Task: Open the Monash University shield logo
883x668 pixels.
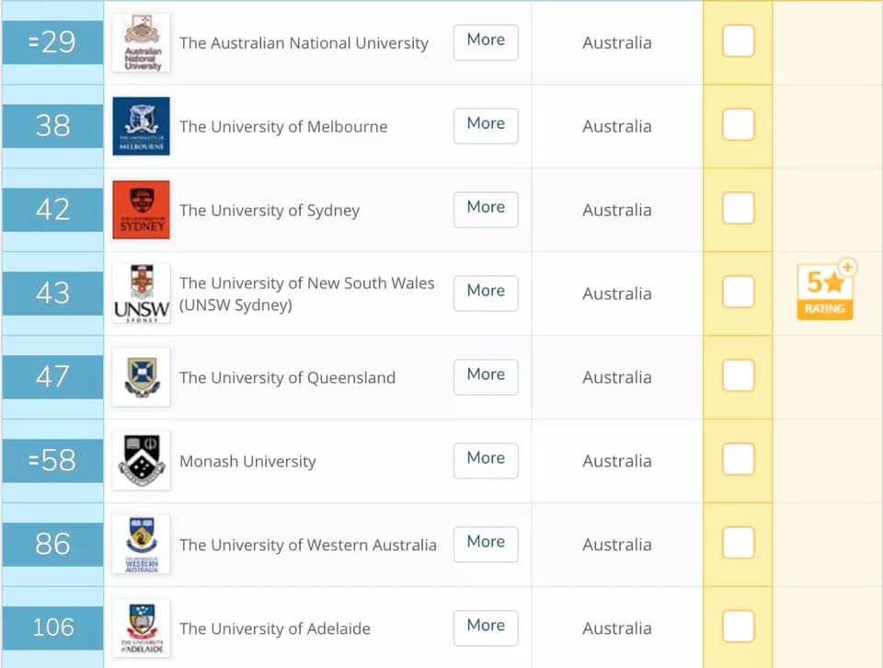Action: [142, 461]
